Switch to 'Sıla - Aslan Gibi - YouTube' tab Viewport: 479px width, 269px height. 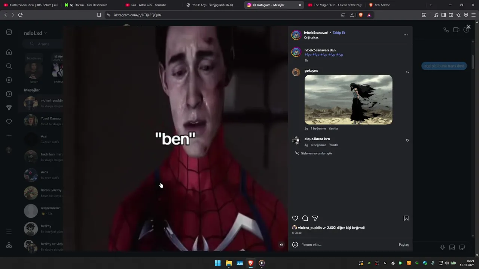pos(153,5)
